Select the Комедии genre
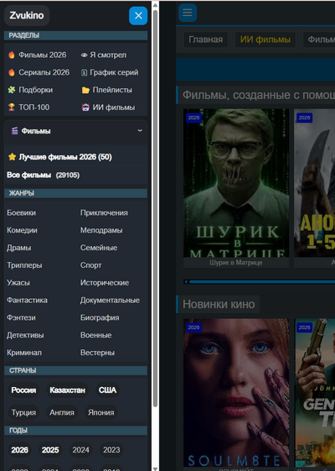This screenshot has width=335, height=471. [x=22, y=230]
